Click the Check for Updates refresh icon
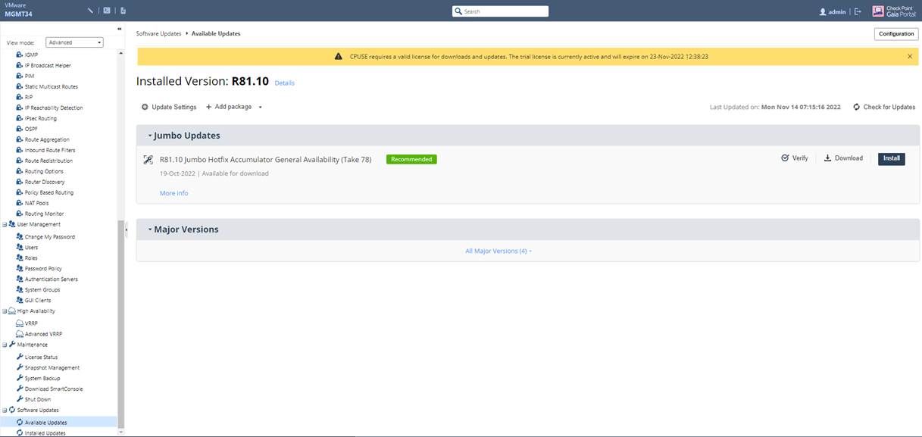922x437 pixels. click(x=856, y=108)
